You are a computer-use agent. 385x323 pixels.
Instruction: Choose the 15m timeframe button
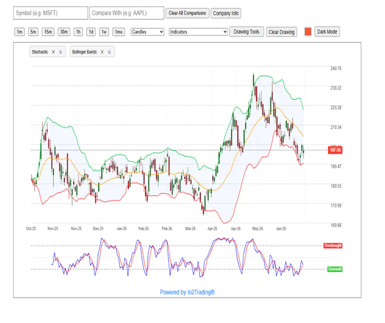[x=48, y=32]
